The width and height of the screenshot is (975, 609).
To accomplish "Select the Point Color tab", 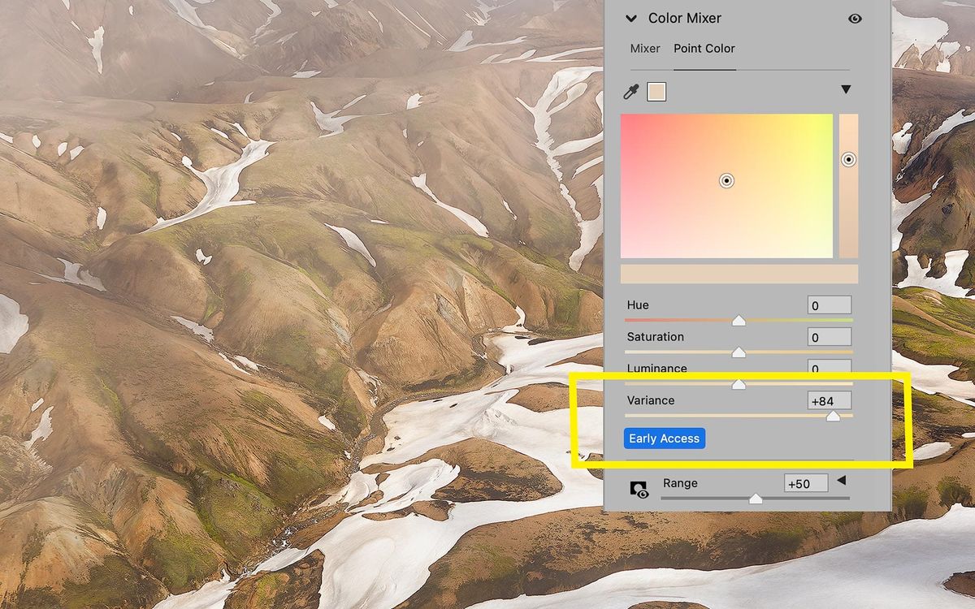I will [704, 49].
